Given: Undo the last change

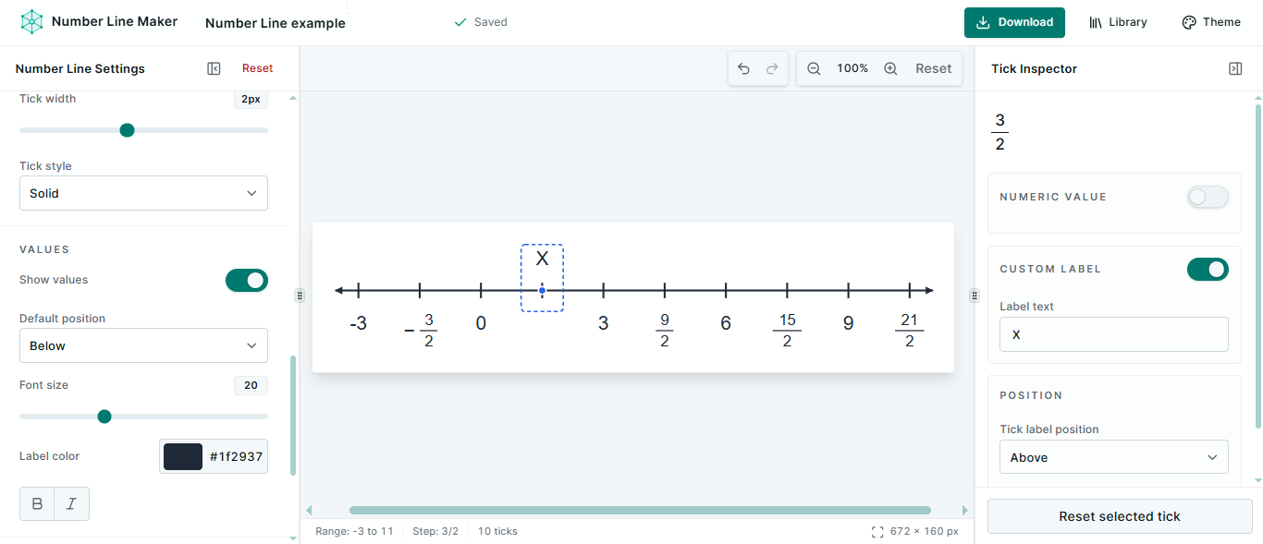Looking at the screenshot, I should point(743,68).
